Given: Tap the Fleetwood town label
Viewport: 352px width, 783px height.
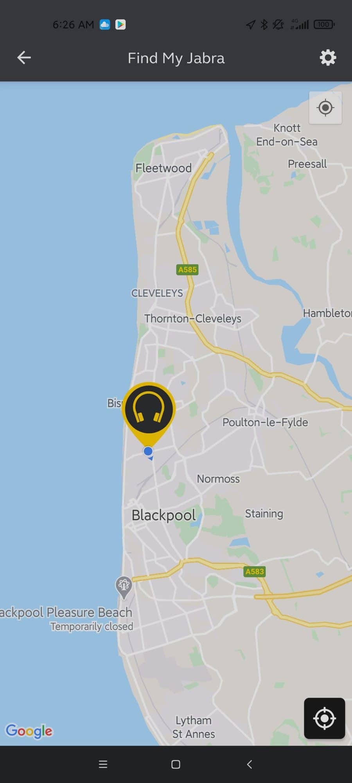Looking at the screenshot, I should point(163,168).
